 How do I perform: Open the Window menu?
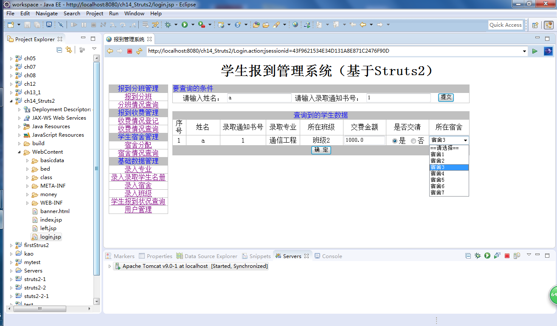coord(134,14)
